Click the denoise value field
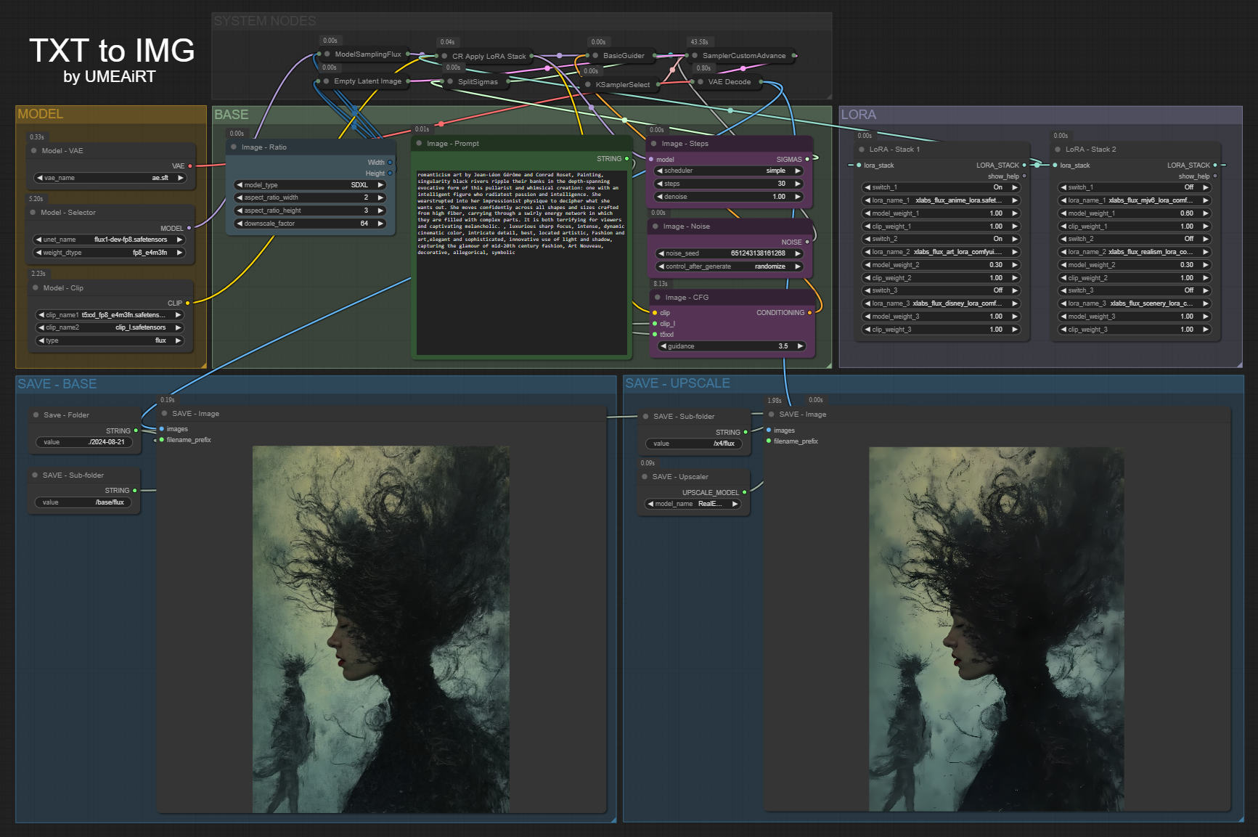Image resolution: width=1258 pixels, height=837 pixels. coord(729,197)
